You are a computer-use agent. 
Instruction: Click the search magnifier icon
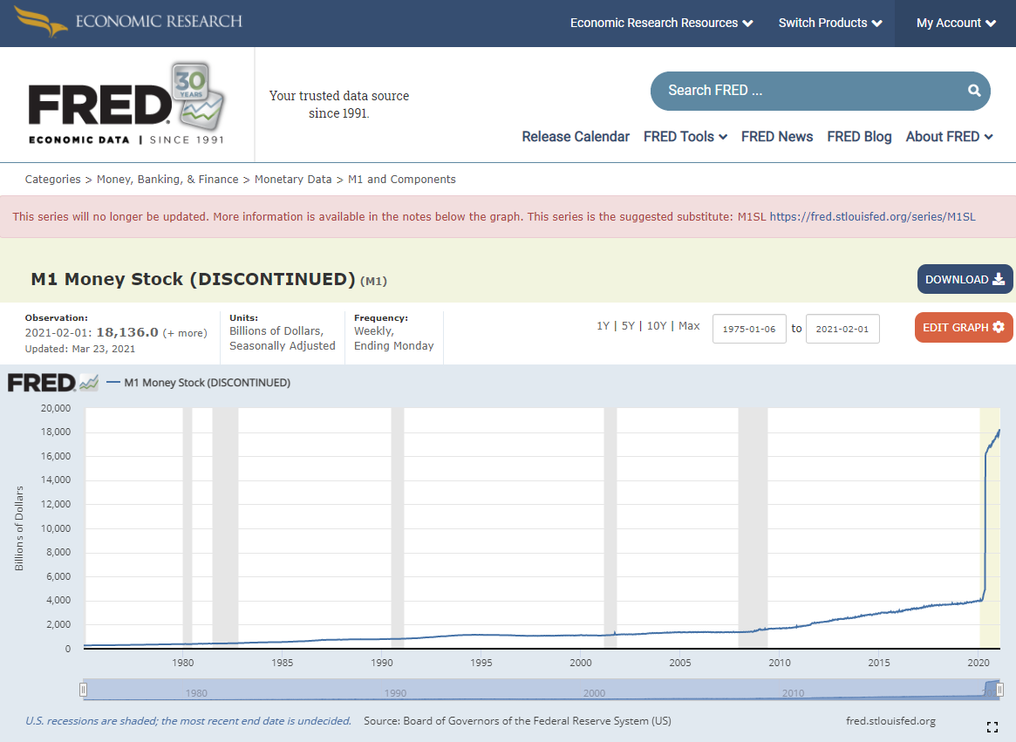click(973, 91)
